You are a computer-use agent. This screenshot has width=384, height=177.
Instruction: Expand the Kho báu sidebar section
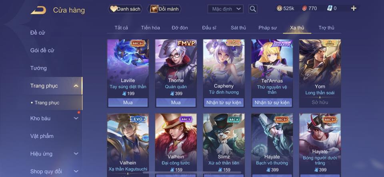76,118
